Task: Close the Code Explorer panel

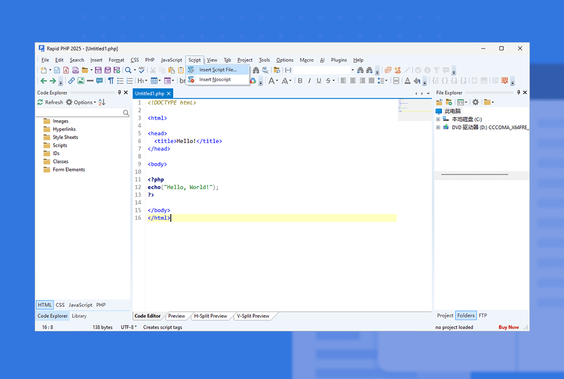Action: click(126, 93)
